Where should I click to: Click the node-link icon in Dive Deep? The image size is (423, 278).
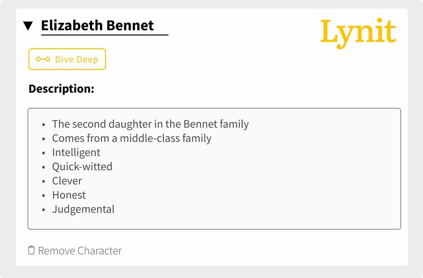[43, 59]
